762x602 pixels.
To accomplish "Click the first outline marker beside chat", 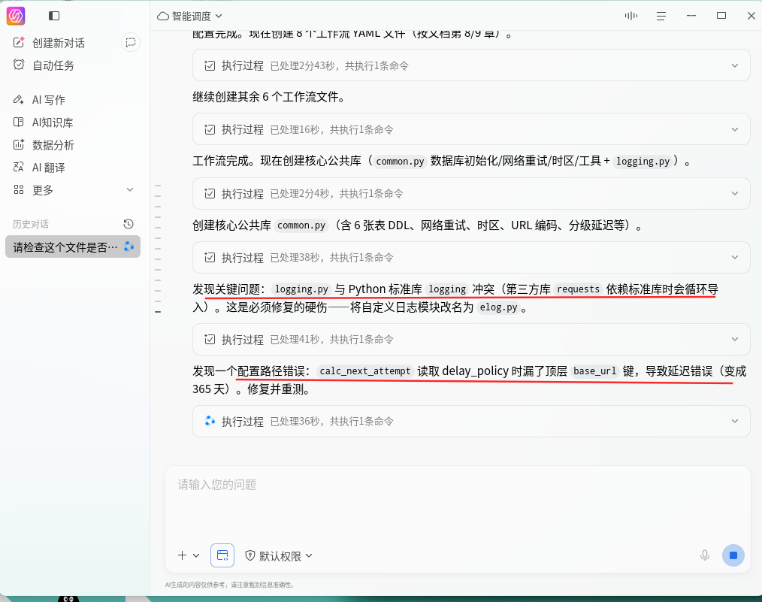I will pyautogui.click(x=158, y=186).
